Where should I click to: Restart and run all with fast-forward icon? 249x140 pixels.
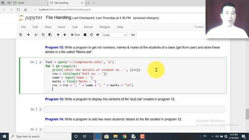point(98,35)
